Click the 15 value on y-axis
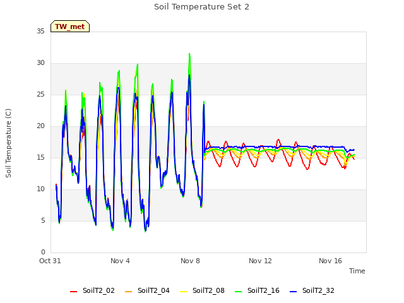 pos(40,158)
